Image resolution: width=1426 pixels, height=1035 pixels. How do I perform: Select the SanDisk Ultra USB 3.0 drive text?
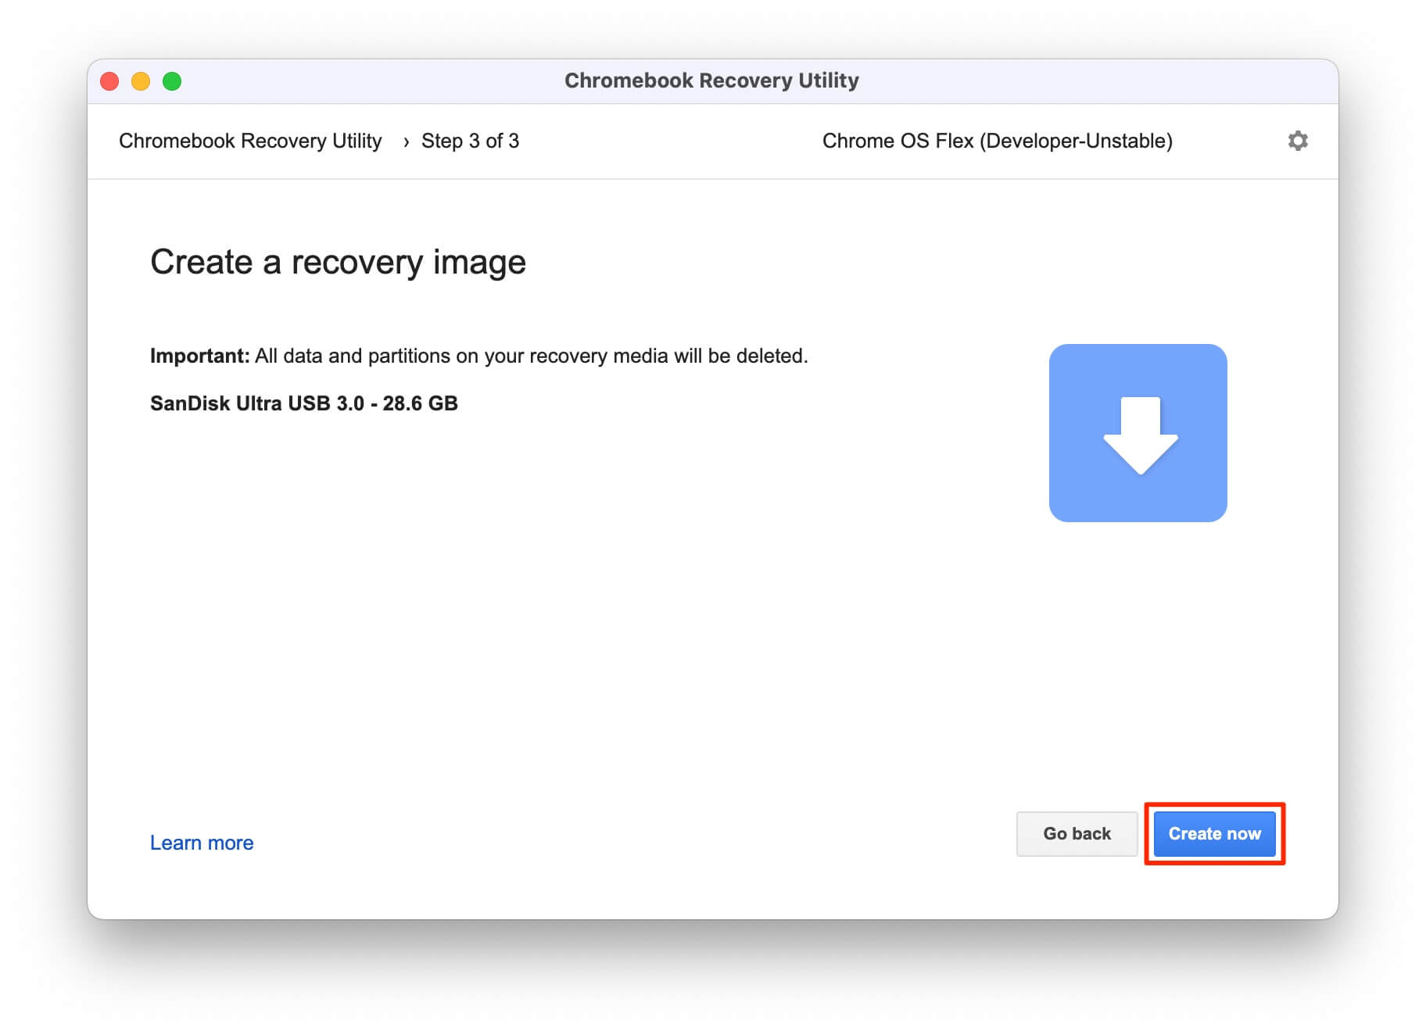pyautogui.click(x=305, y=403)
